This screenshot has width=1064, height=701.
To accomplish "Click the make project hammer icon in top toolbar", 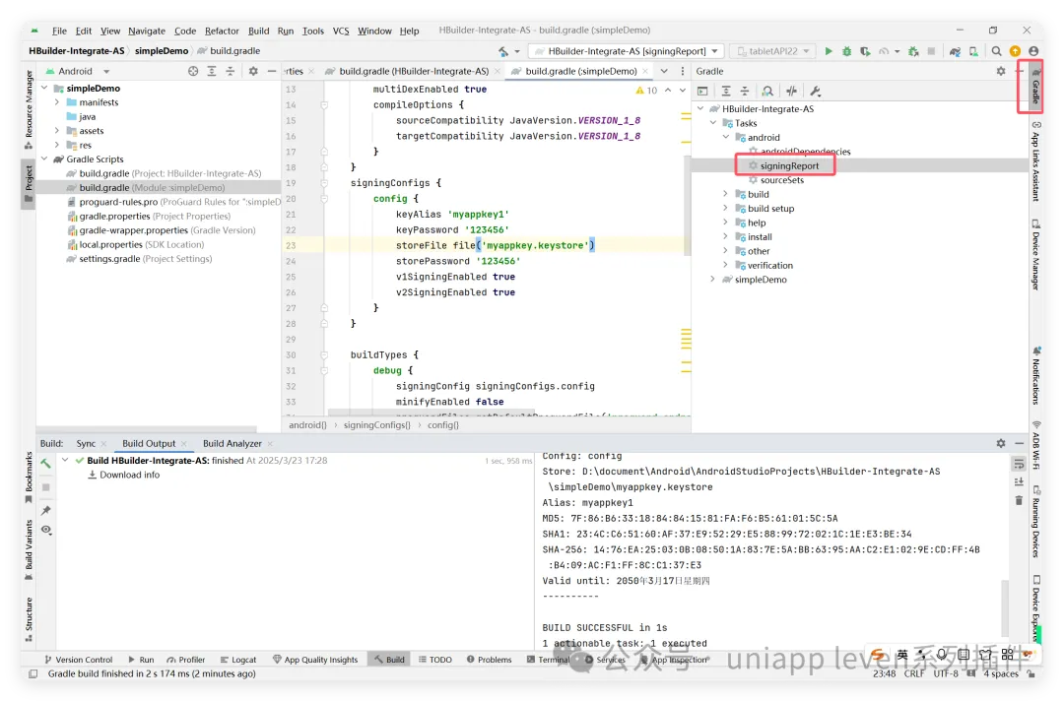I will tap(502, 51).
